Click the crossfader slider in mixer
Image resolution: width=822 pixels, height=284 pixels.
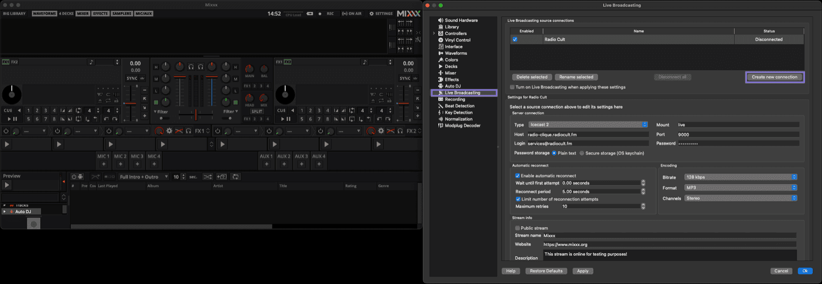196,115
